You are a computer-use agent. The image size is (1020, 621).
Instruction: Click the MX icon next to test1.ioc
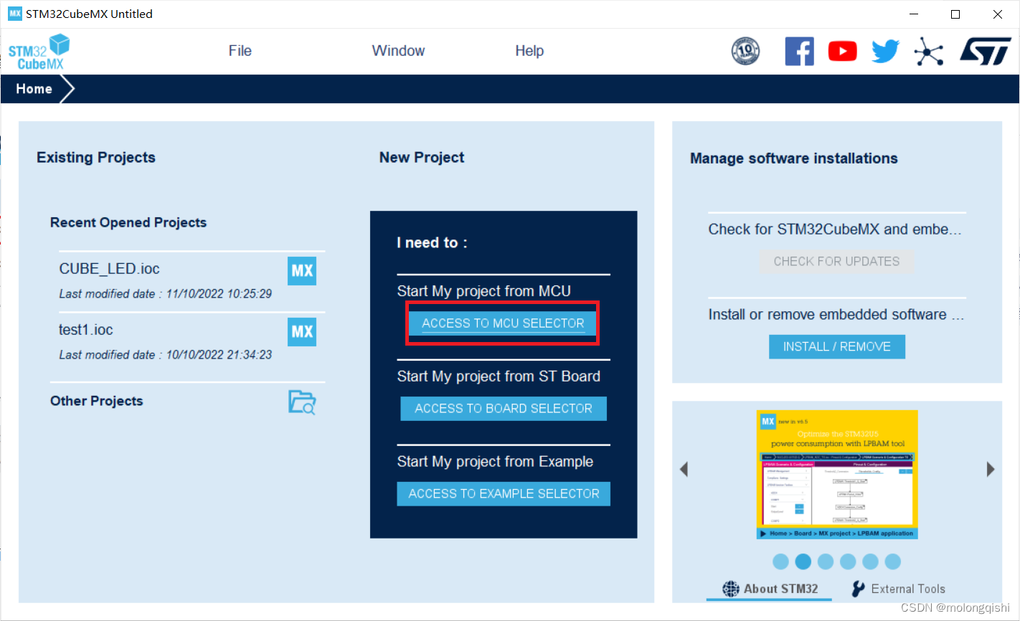(x=302, y=332)
